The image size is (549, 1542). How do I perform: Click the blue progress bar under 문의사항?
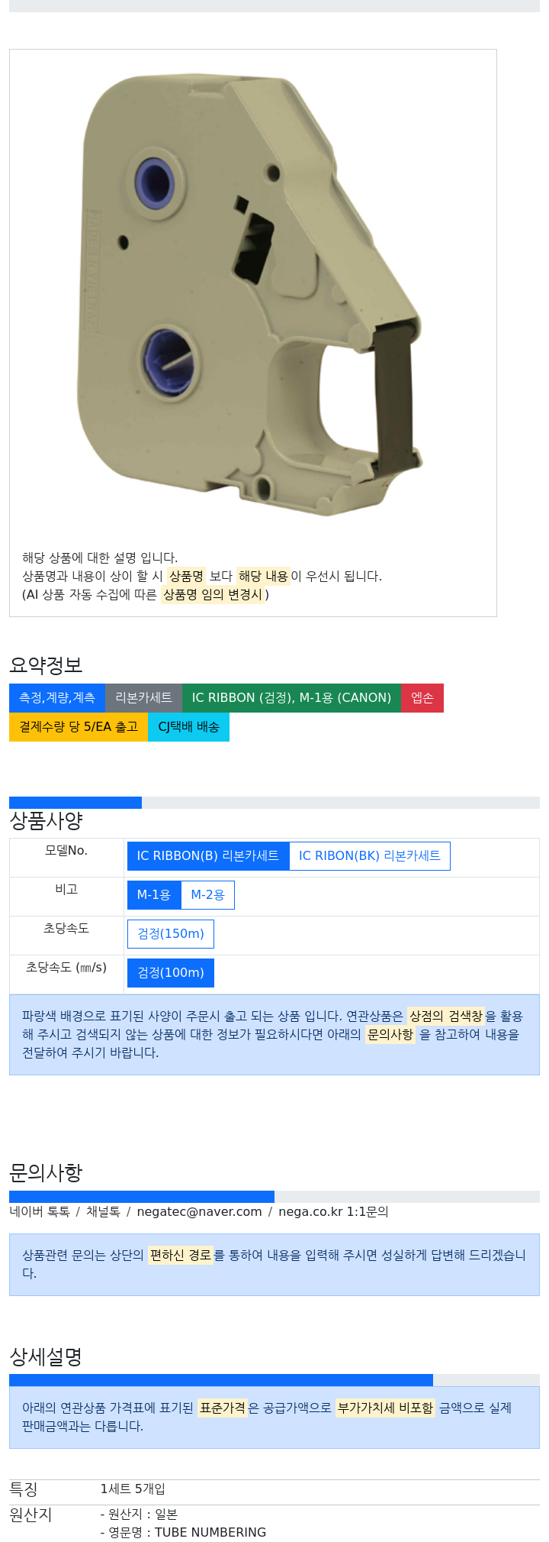(142, 1197)
